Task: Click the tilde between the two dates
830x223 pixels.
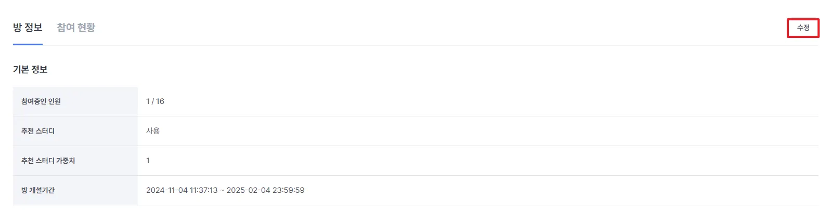Action: (x=222, y=190)
